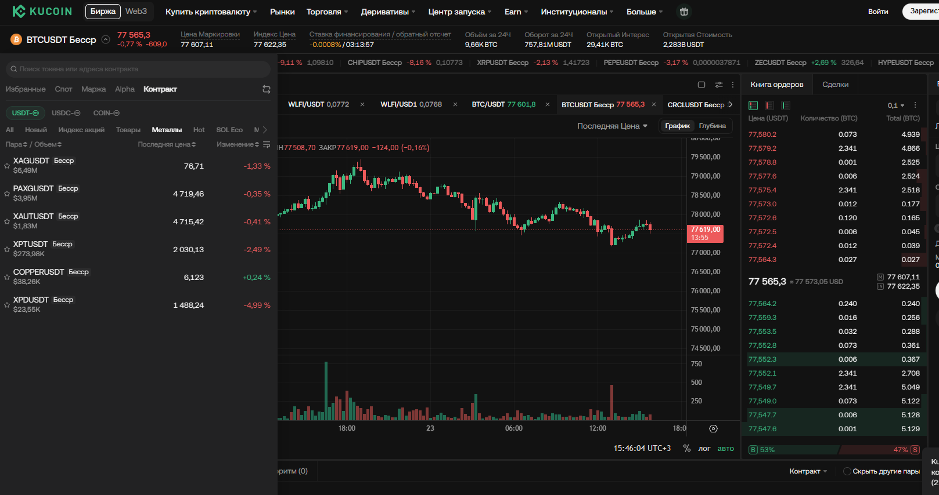
Task: Click the buy/sell ratio bar at 53%
Action: click(x=834, y=450)
